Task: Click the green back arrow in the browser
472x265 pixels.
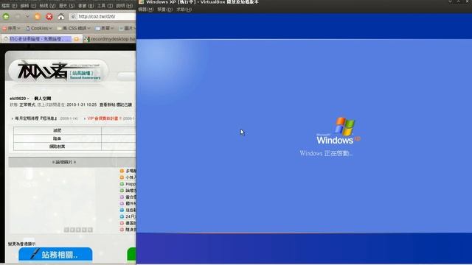Action: point(6,16)
